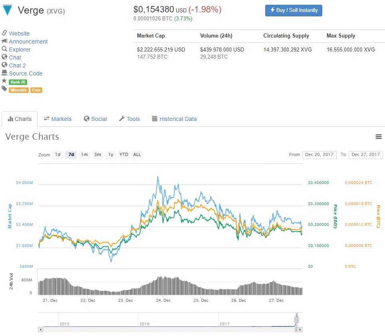
Task: Switch to the Markets tab
Action: point(58,119)
